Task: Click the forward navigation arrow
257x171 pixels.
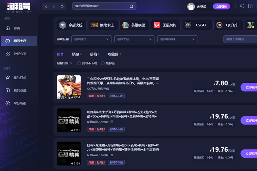Action: click(x=54, y=6)
